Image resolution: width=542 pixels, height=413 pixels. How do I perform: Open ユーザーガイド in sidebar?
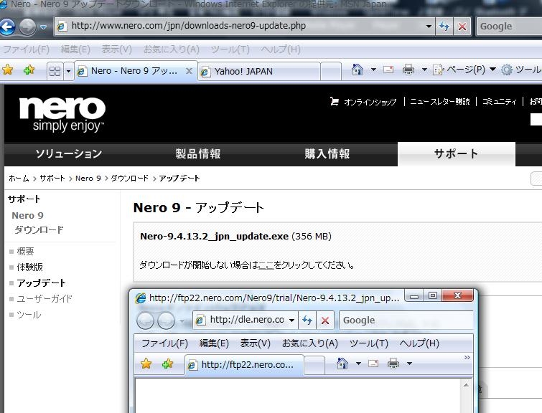click(x=45, y=299)
